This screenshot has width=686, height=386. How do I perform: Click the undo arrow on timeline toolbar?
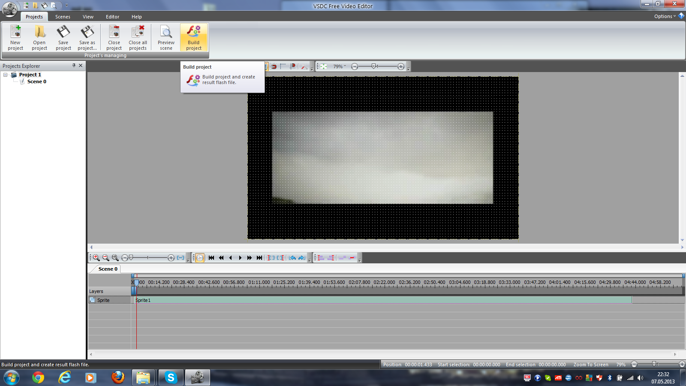click(292, 258)
